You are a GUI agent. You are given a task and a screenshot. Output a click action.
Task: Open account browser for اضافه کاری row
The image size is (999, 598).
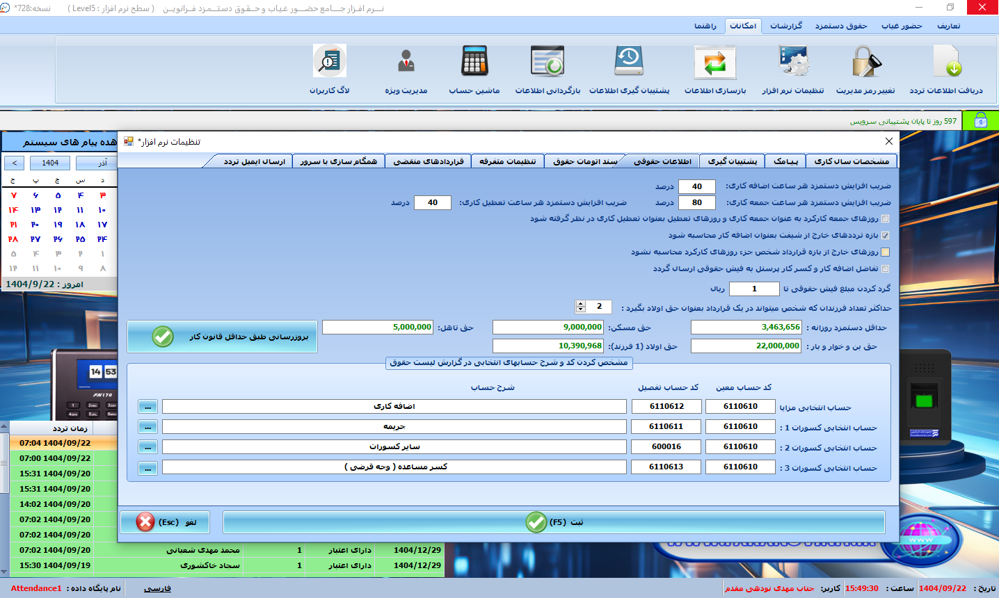147,407
